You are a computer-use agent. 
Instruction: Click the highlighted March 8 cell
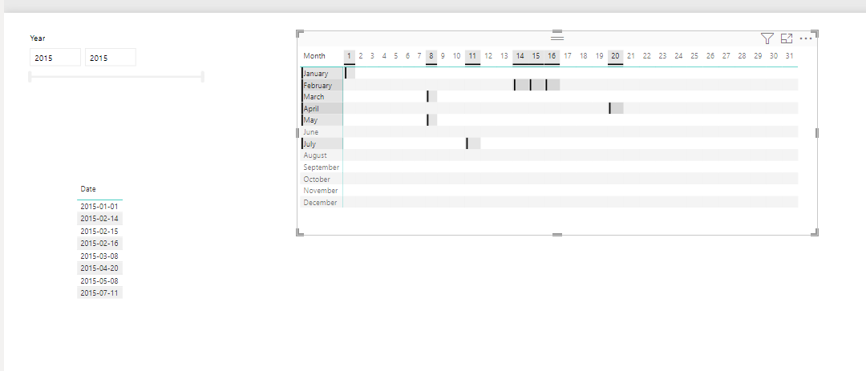431,97
